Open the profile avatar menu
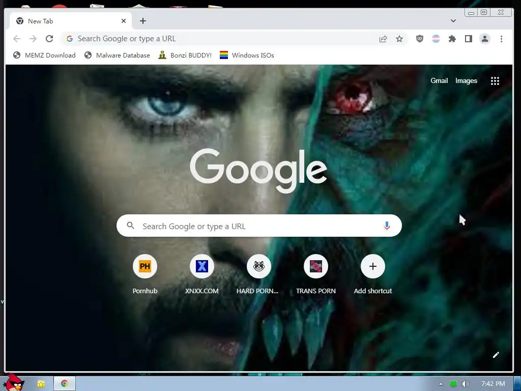The width and height of the screenshot is (521, 391). tap(485, 39)
